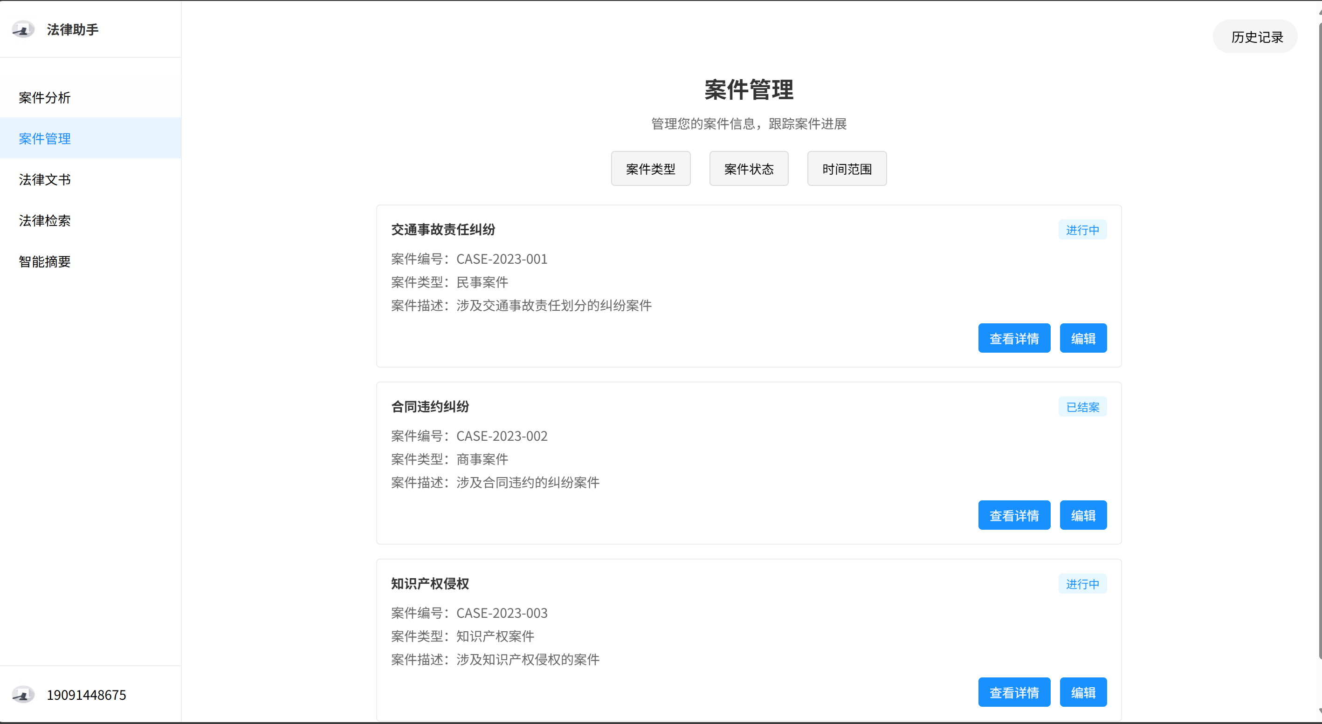Expand the 案件状态 filter
The width and height of the screenshot is (1322, 724).
click(x=748, y=169)
